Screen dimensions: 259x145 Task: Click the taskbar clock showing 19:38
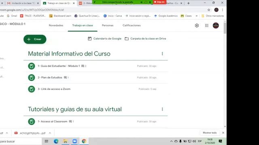click(x=210, y=141)
